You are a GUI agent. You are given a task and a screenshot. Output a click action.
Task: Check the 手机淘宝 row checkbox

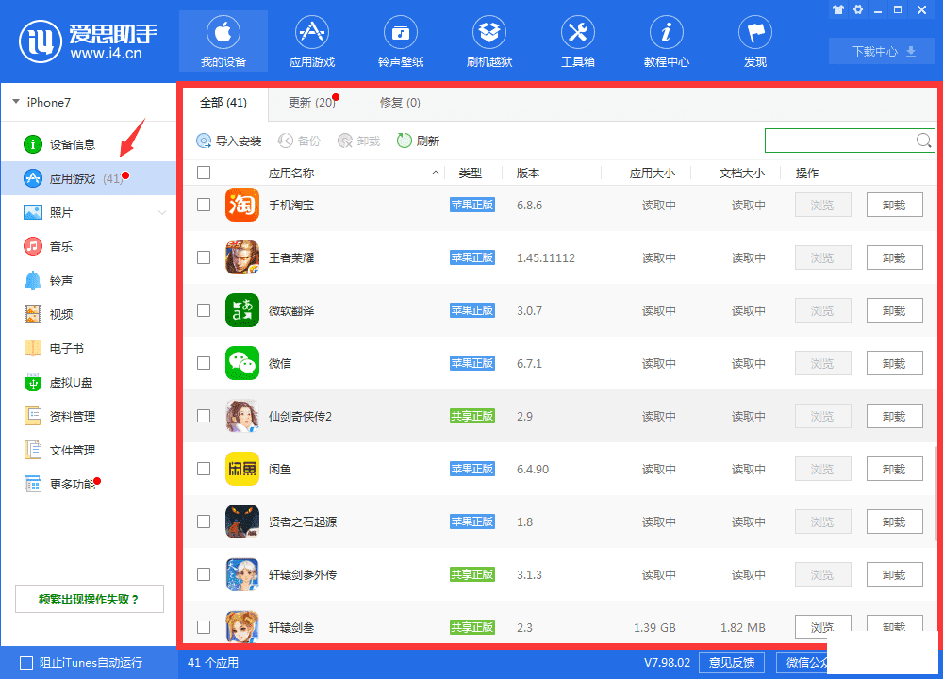pos(204,205)
